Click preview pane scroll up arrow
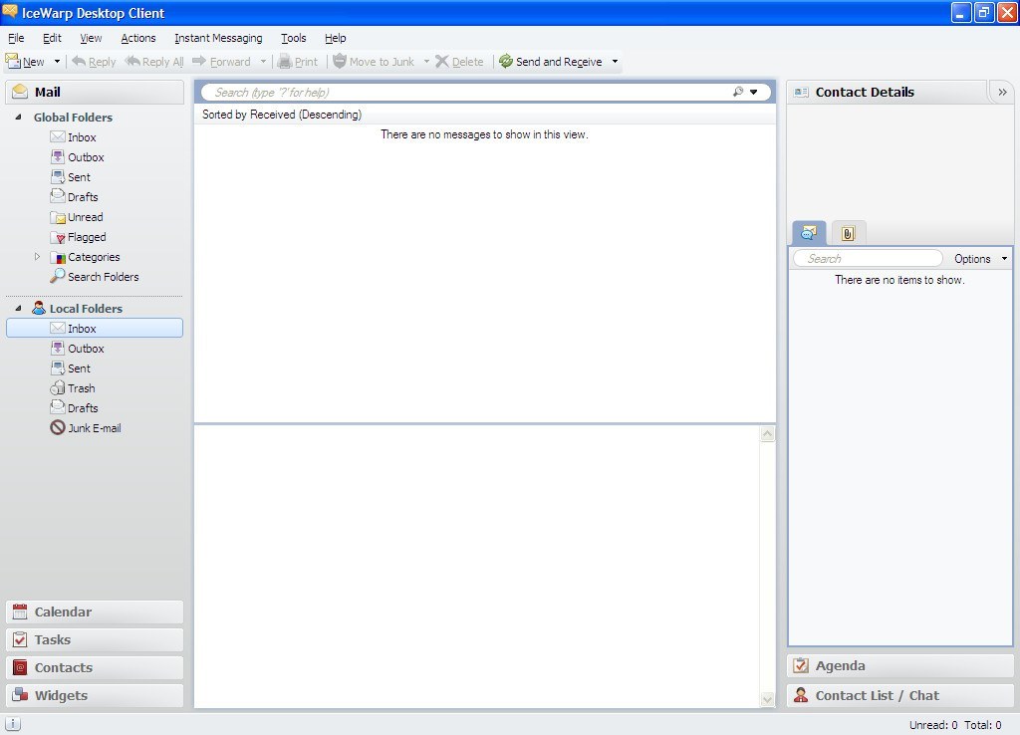Screen dimensions: 1020x735 [768, 434]
